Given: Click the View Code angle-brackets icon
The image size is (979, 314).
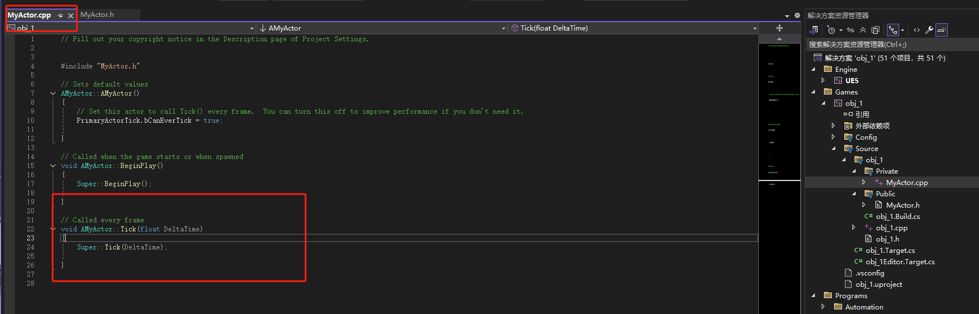Looking at the screenshot, I should pos(917,30).
